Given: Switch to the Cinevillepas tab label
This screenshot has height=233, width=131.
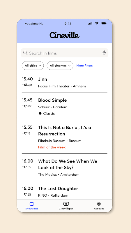Looking at the screenshot, I should point(66,209).
